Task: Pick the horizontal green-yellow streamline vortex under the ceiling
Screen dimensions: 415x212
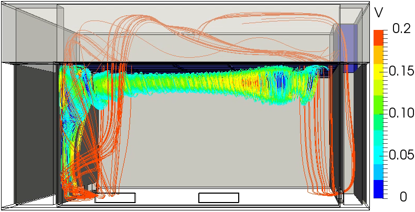Action: tap(210, 84)
